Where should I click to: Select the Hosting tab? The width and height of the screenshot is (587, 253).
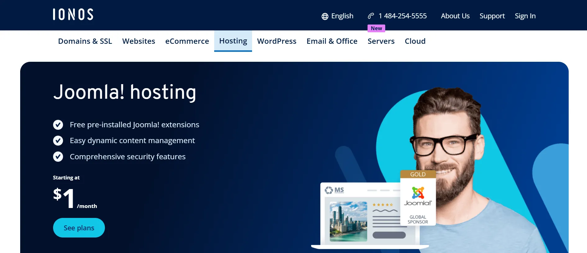coord(233,41)
